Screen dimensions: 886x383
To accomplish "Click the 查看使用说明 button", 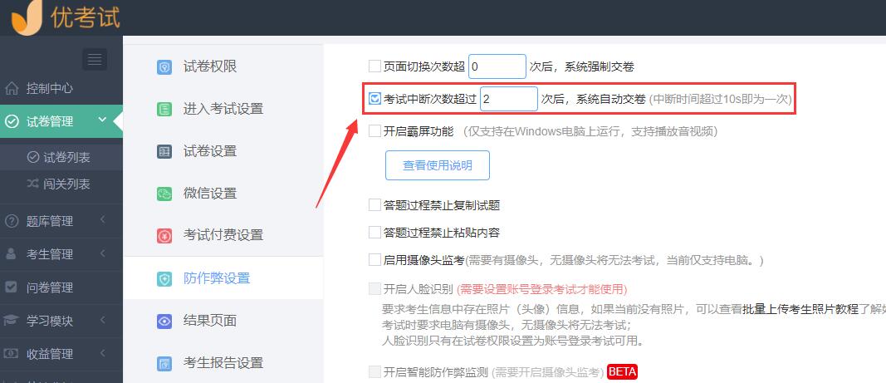I will click(438, 165).
